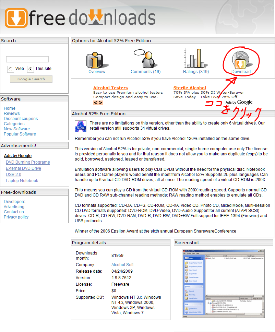The height and width of the screenshot is (332, 275).
Task: Select the This site radio button
Action: 31,69
